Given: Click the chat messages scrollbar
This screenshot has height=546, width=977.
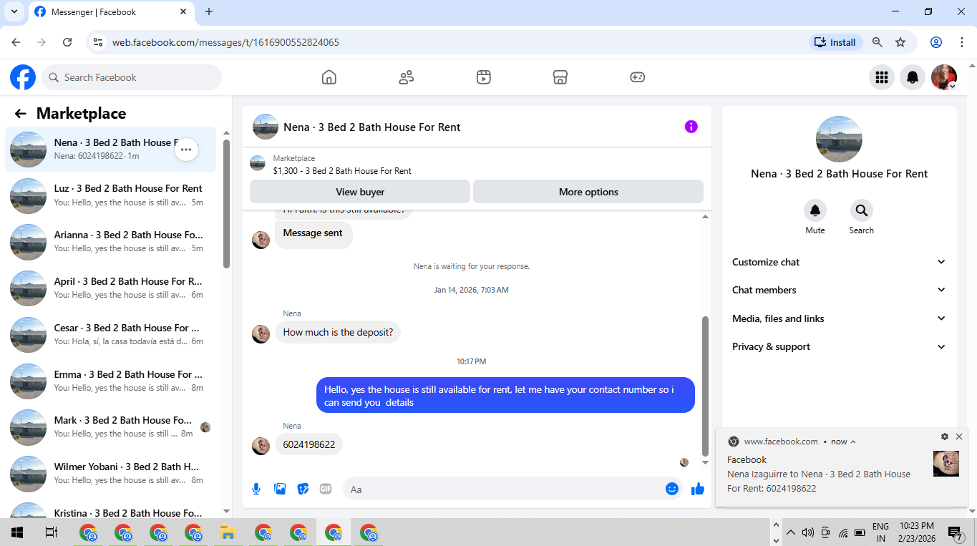Looking at the screenshot, I should (x=705, y=386).
